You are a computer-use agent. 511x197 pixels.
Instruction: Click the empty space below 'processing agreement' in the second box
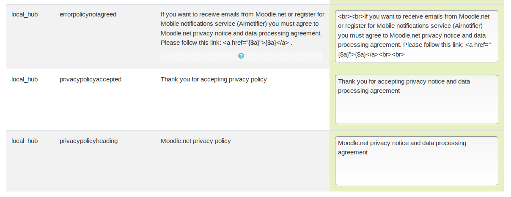point(416,110)
